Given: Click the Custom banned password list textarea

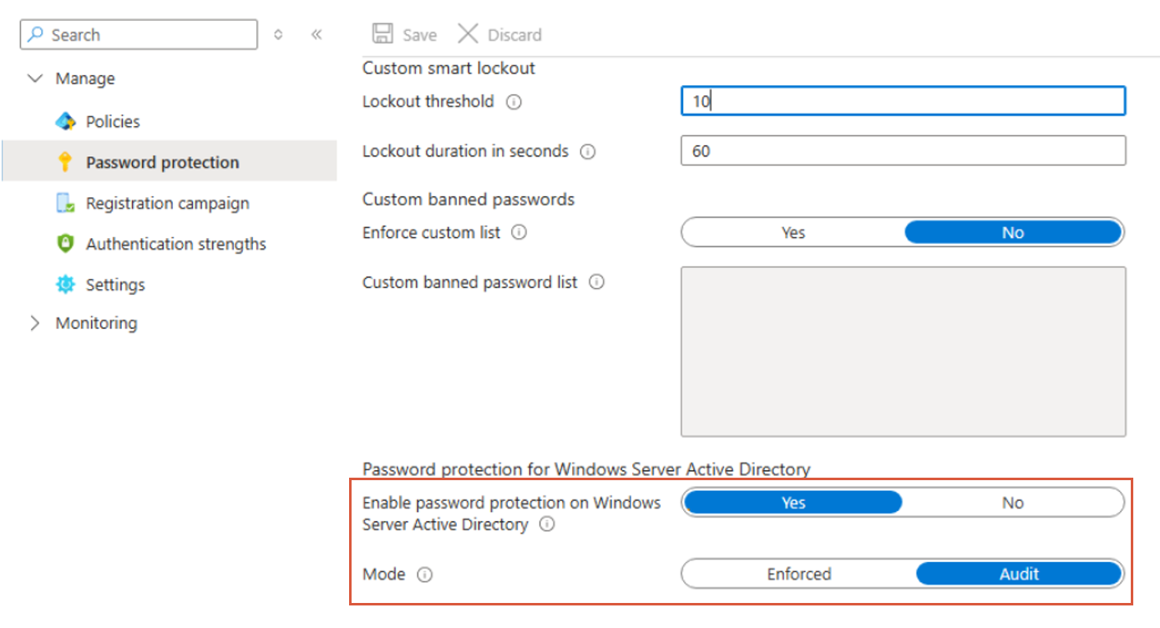Looking at the screenshot, I should 903,352.
